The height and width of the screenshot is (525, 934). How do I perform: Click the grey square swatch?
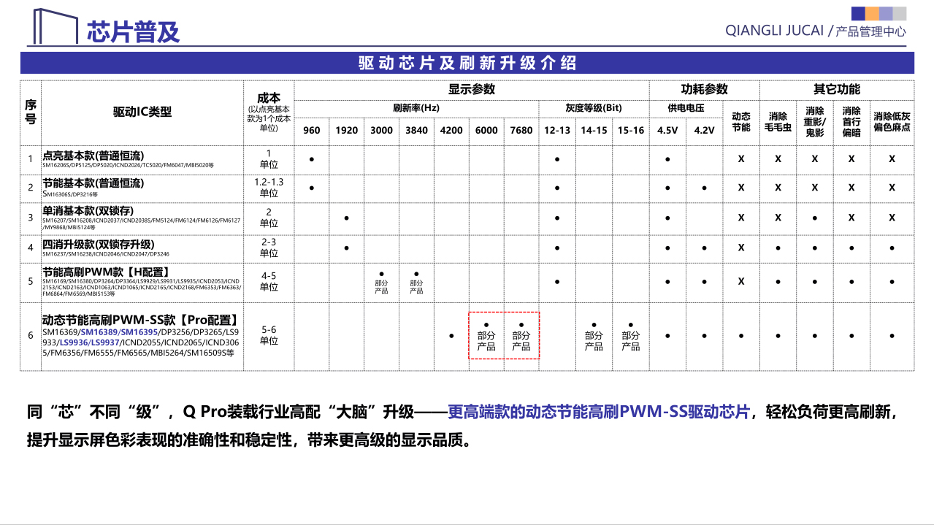[900, 13]
